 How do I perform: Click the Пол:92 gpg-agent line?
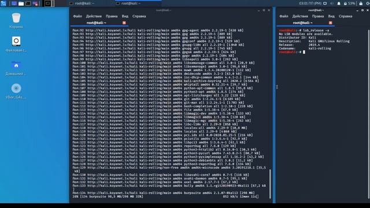(158, 31)
